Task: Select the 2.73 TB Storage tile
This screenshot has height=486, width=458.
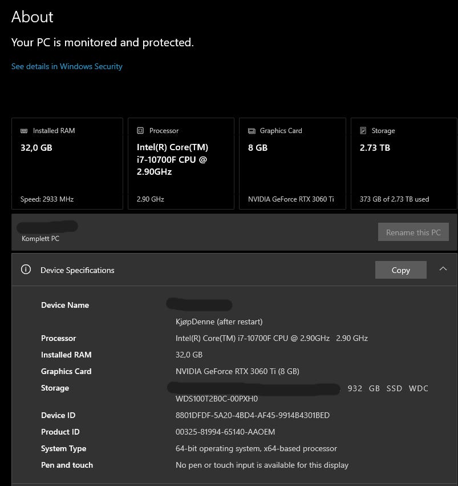Action: 403,164
